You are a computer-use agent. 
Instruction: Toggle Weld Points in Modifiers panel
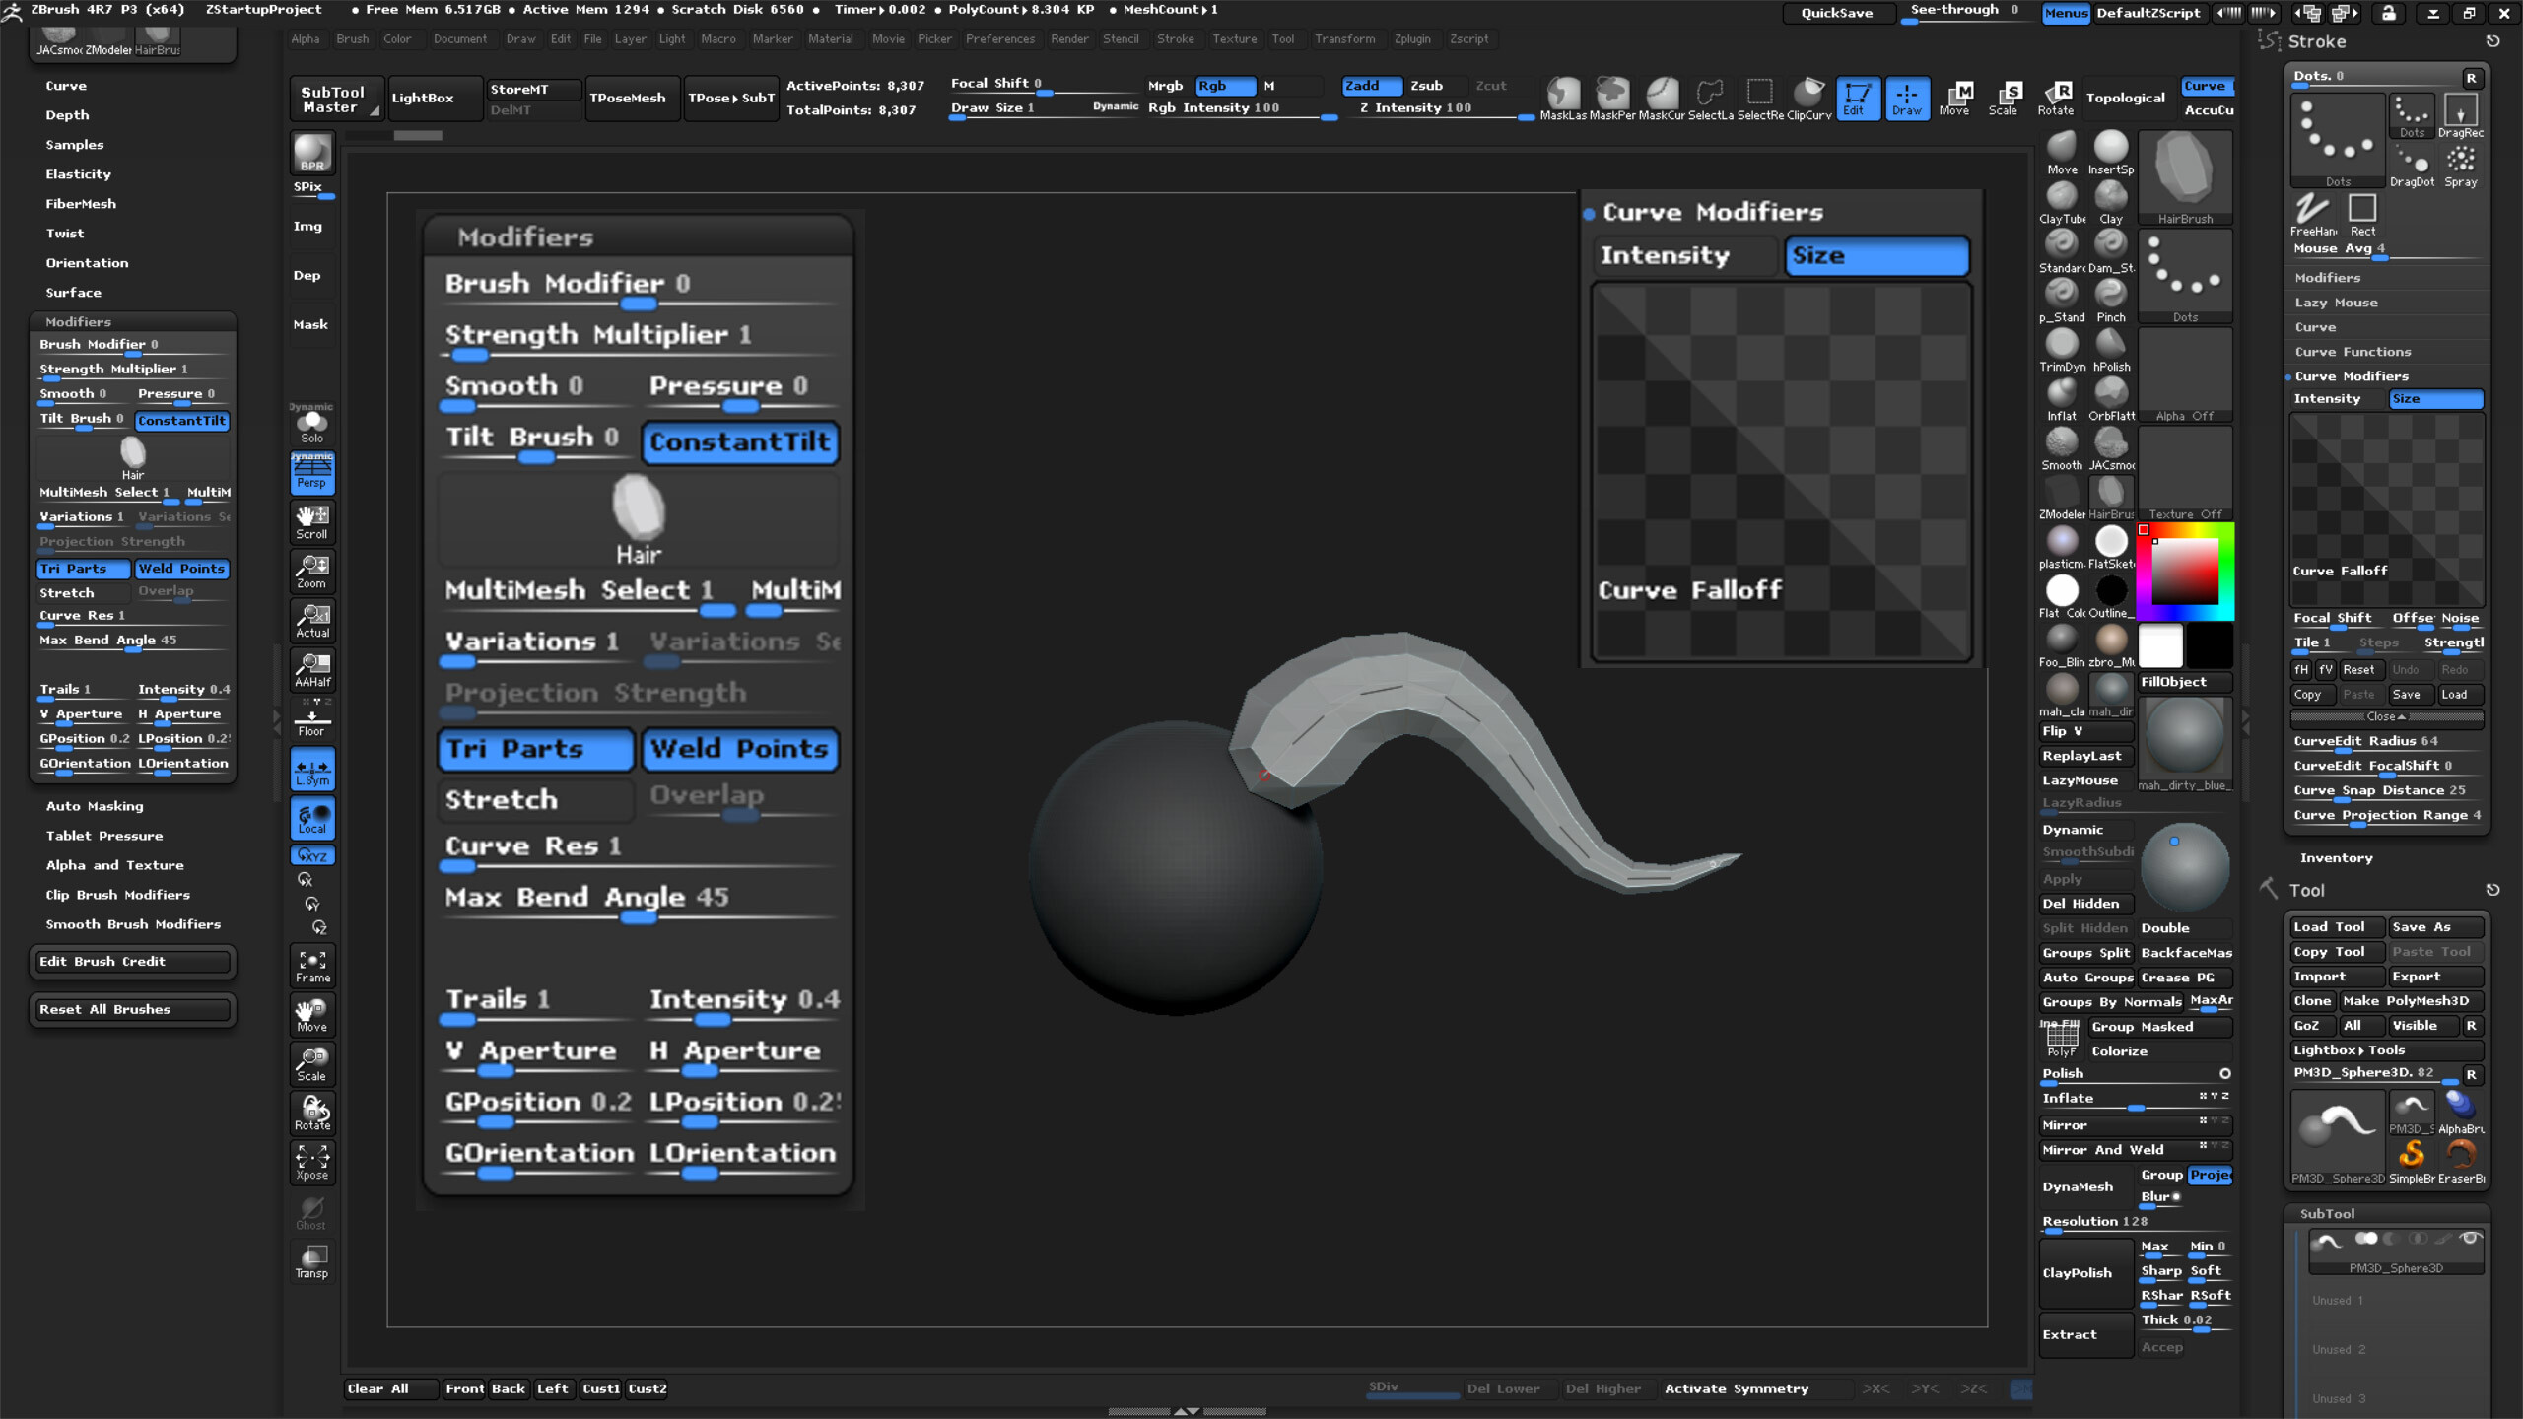(182, 569)
